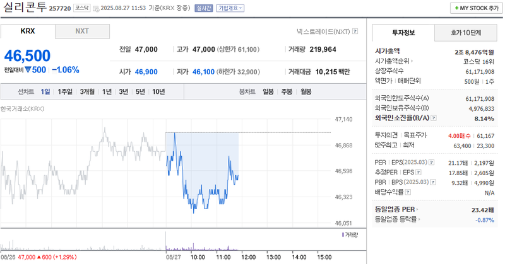Select the 10년 chart period

pos(158,91)
